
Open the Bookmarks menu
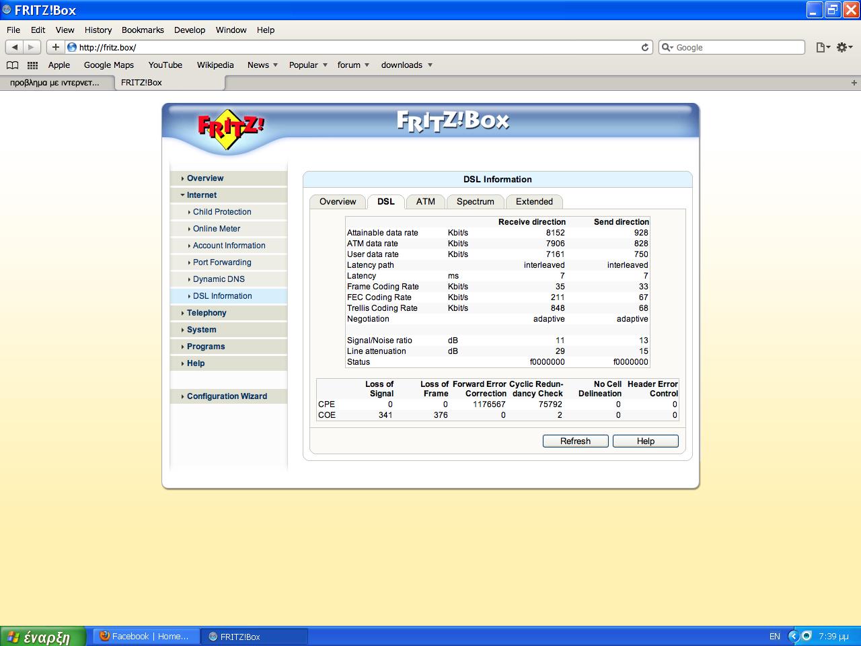point(143,30)
